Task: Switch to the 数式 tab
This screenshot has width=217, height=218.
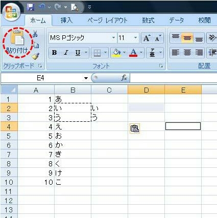Action: [x=148, y=20]
